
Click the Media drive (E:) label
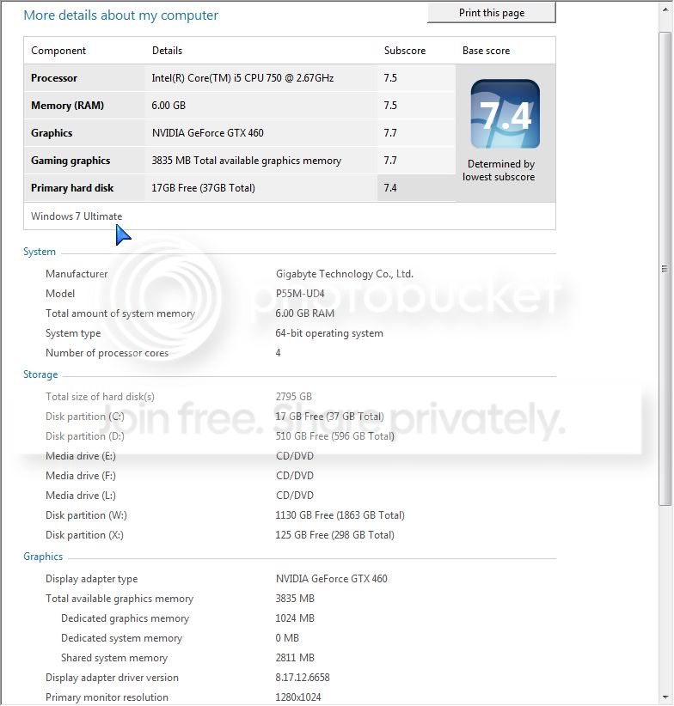click(81, 456)
